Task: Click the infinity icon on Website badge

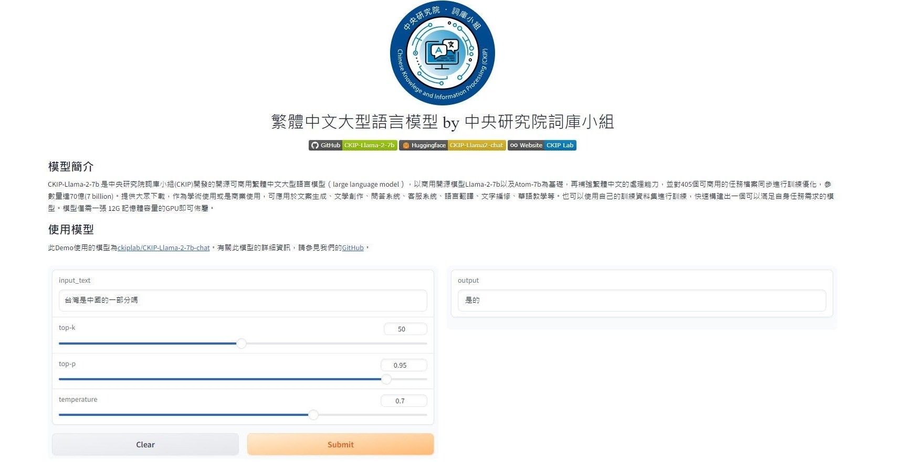Action: (x=514, y=145)
